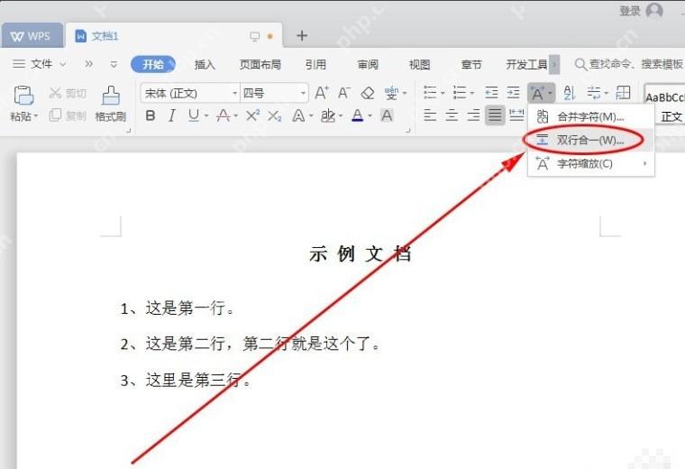
Task: Expand the Paste dropdown arrow
Action: pyautogui.click(x=36, y=116)
